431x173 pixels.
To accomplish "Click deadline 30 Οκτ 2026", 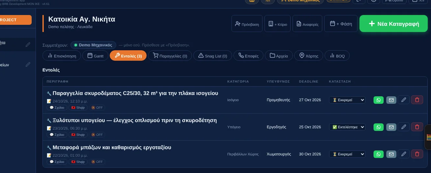I will (x=310, y=154).
